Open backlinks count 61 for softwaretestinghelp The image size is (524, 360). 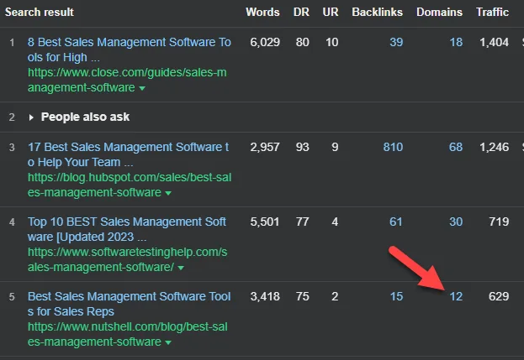coord(395,222)
